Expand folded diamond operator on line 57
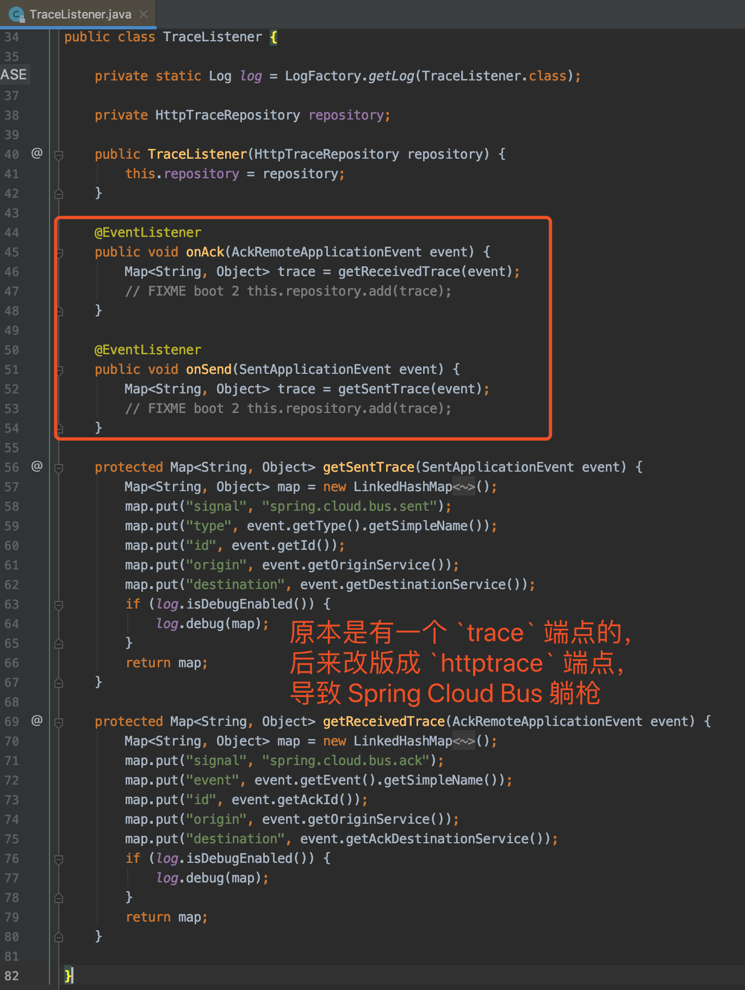 464,487
